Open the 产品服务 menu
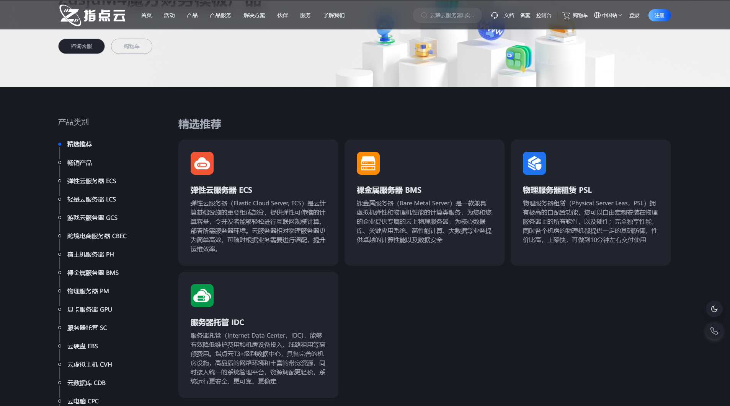The image size is (730, 406). [220, 15]
